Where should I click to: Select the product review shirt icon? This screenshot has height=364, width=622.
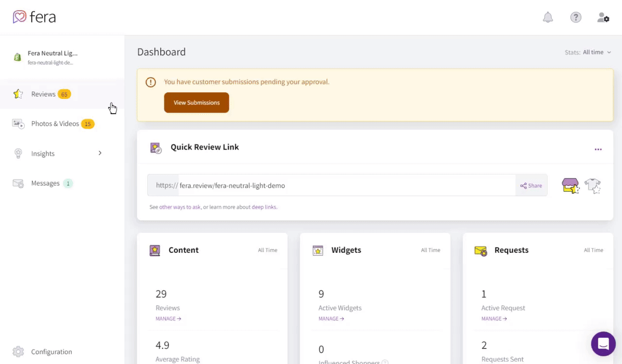click(592, 185)
